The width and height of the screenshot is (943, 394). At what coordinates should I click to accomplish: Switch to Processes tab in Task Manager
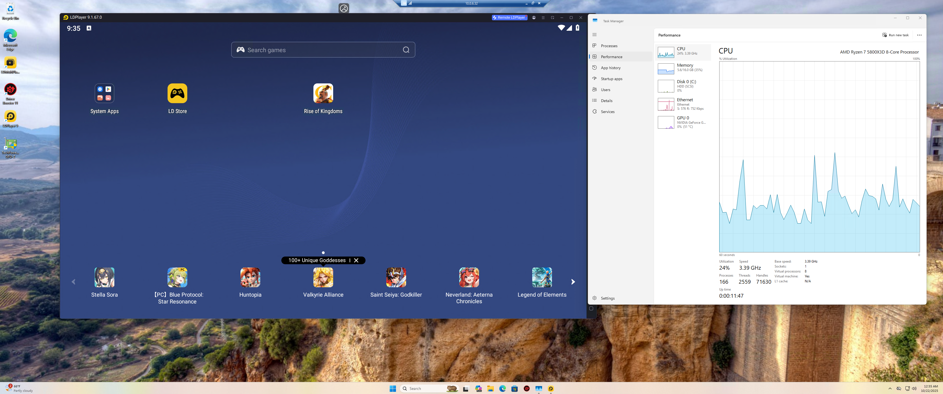pyautogui.click(x=609, y=46)
